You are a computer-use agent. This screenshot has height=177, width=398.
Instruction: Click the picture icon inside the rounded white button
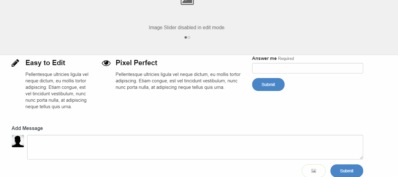point(314,171)
